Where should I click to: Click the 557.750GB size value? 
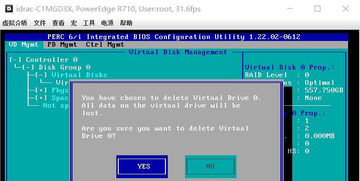pos(324,90)
